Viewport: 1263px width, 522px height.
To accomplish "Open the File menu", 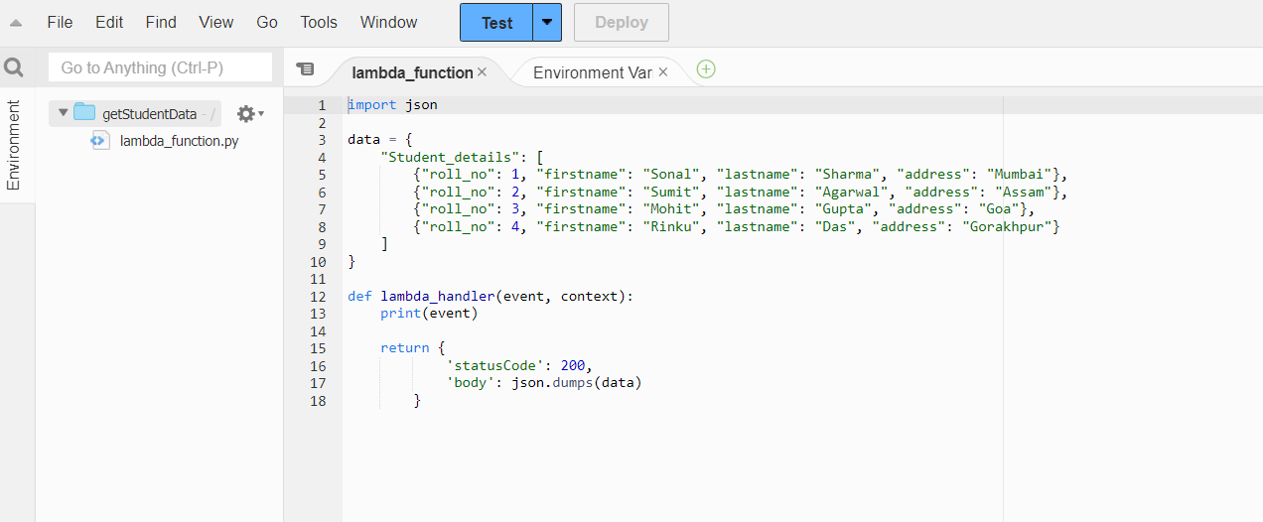I will click(x=60, y=22).
